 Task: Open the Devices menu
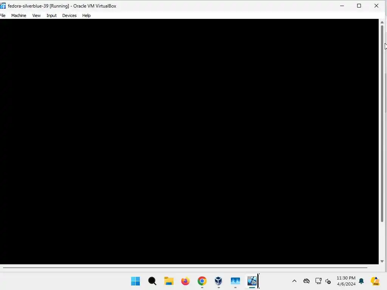click(70, 15)
